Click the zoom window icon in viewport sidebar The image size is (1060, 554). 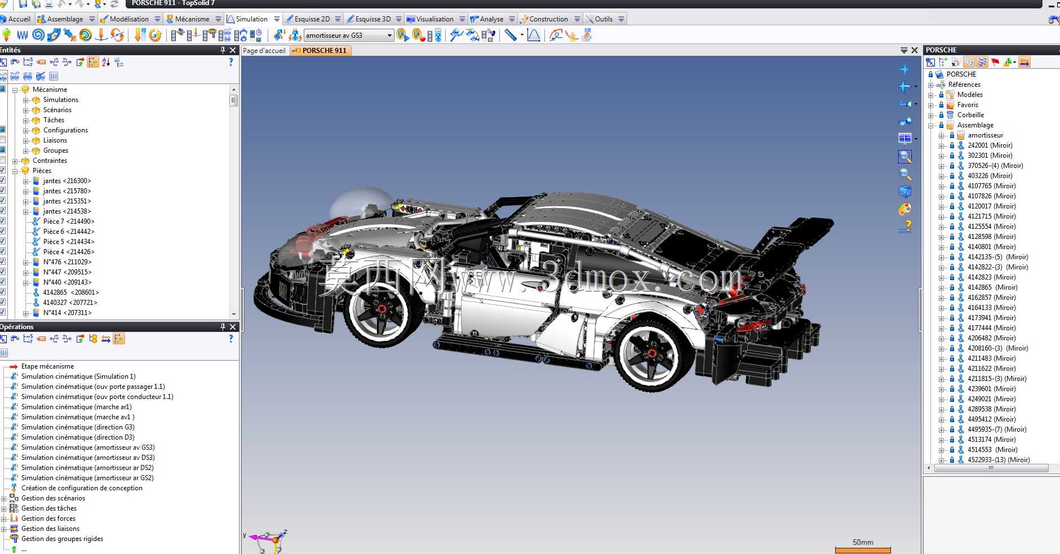click(x=905, y=156)
